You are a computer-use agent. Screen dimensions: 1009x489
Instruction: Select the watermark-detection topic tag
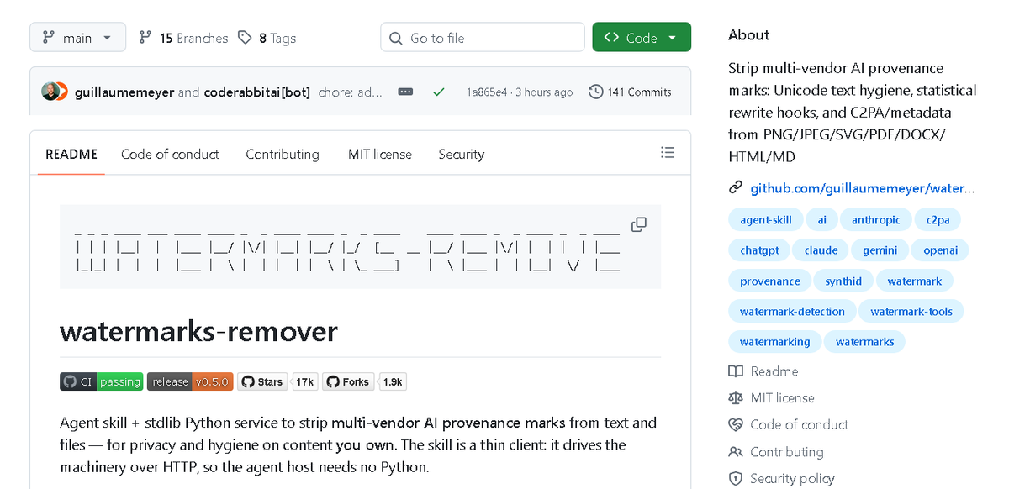pos(792,312)
